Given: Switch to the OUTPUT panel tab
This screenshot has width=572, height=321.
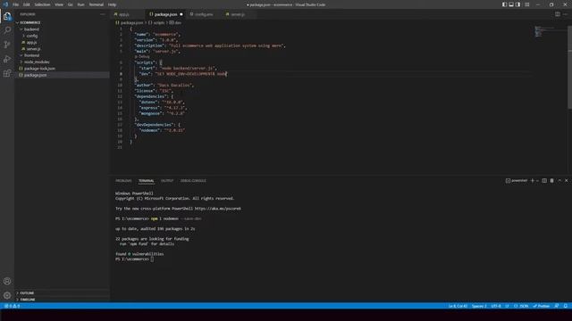Looking at the screenshot, I should click(x=167, y=180).
